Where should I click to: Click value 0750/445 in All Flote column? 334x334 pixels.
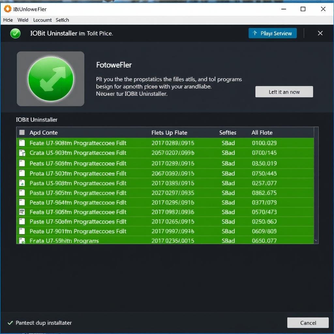point(264,174)
